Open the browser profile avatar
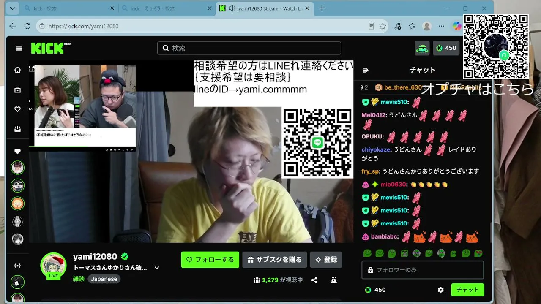 pyautogui.click(x=427, y=26)
